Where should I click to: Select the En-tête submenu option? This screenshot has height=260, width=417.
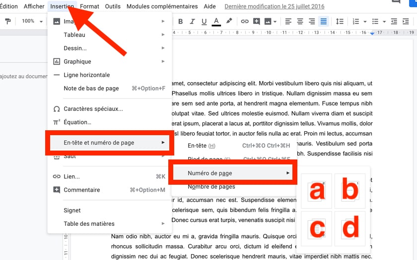(x=234, y=146)
